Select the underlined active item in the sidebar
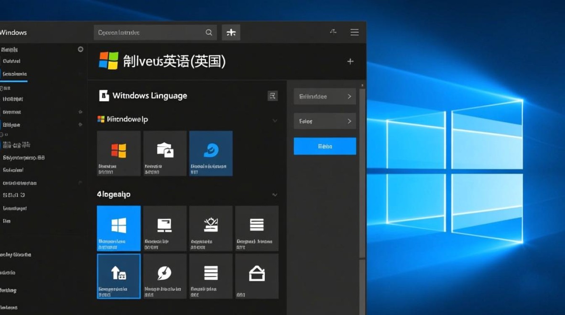Image resolution: width=565 pixels, height=315 pixels. tap(14, 74)
